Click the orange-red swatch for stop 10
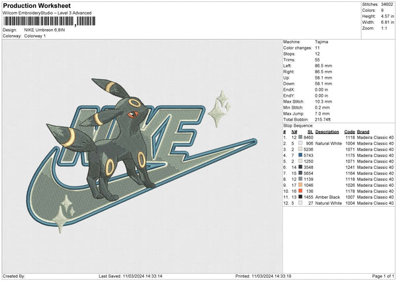Image resolution: width=397 pixels, height=281 pixels. tap(300, 191)
